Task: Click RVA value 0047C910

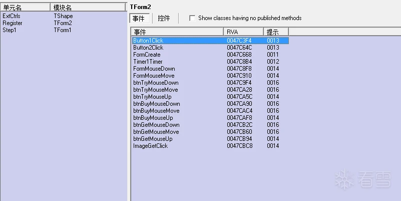Action: coord(239,76)
